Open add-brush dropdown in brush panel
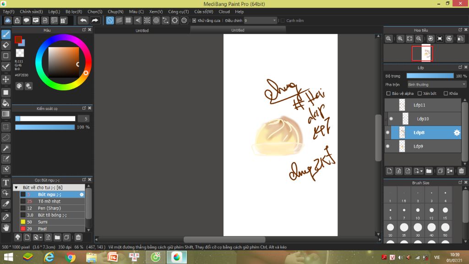 (40, 237)
